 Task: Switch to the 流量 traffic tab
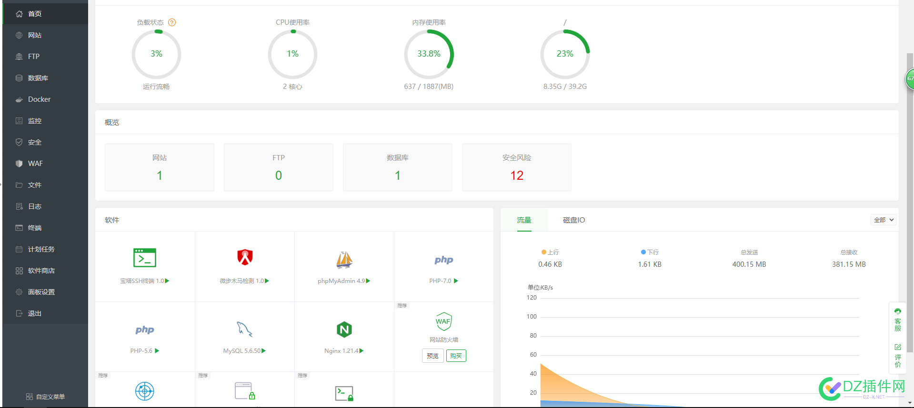coord(524,220)
